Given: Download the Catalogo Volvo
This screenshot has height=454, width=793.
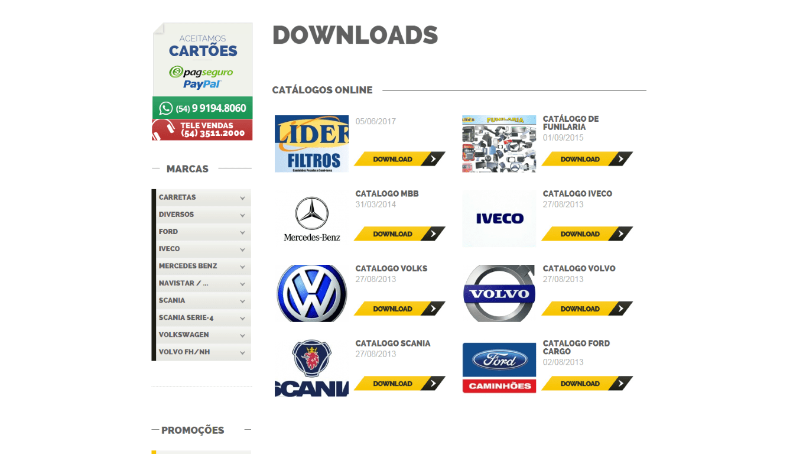Looking at the screenshot, I should click(587, 309).
